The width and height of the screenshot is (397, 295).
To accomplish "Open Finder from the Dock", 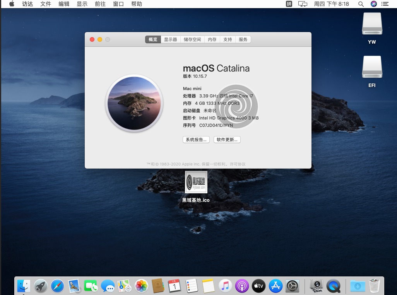I will pyautogui.click(x=24, y=286).
